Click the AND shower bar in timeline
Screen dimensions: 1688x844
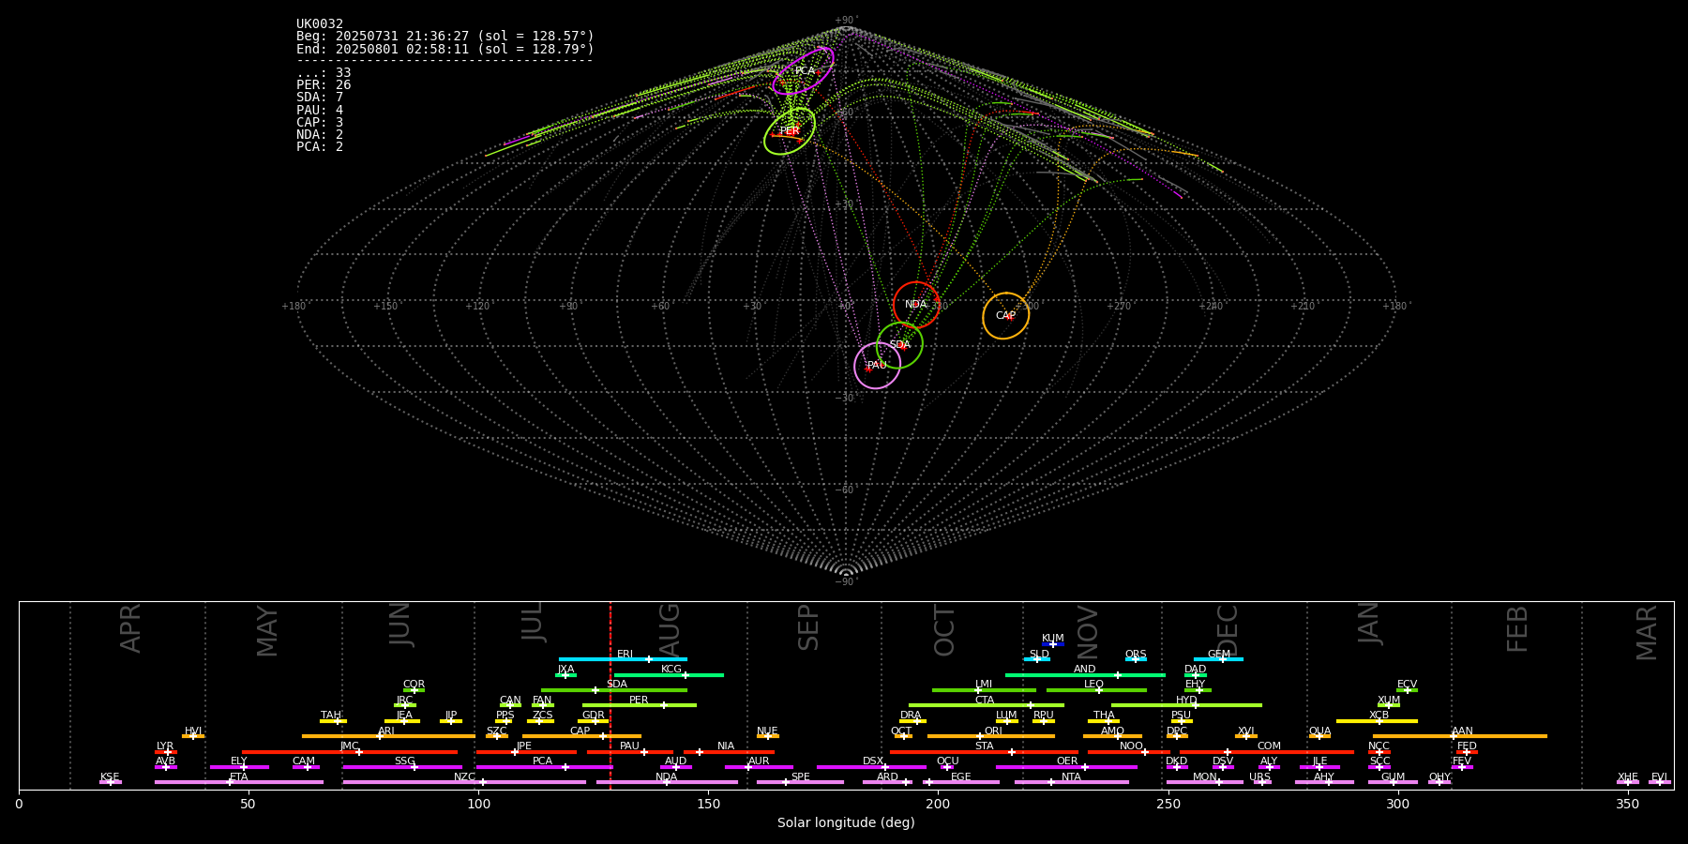pyautogui.click(x=1085, y=674)
